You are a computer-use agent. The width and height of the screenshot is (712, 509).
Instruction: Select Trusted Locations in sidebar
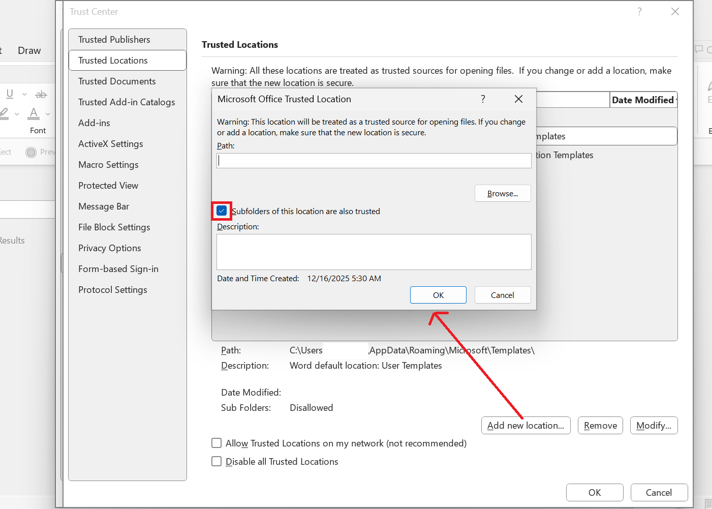(x=128, y=61)
